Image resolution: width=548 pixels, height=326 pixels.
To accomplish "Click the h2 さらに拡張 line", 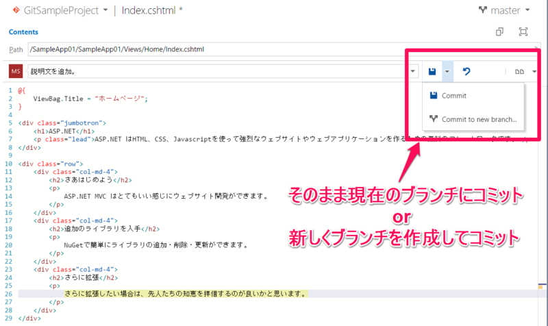I will point(84,278).
